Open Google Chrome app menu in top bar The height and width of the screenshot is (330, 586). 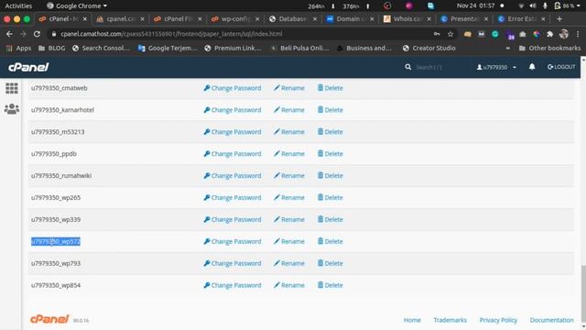(x=77, y=5)
